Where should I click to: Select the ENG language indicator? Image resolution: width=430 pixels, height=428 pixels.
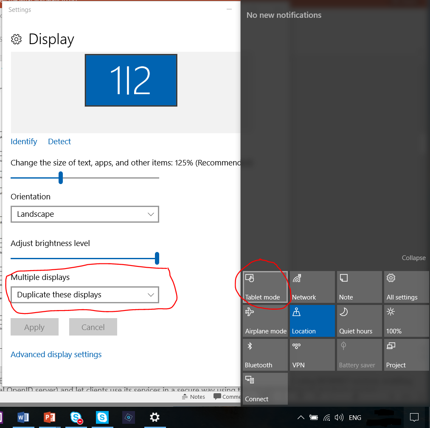pyautogui.click(x=355, y=417)
